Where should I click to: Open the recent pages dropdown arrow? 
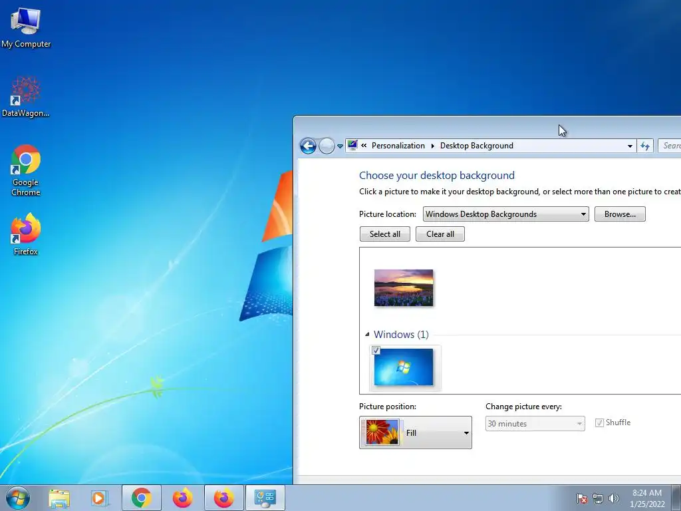(x=340, y=146)
